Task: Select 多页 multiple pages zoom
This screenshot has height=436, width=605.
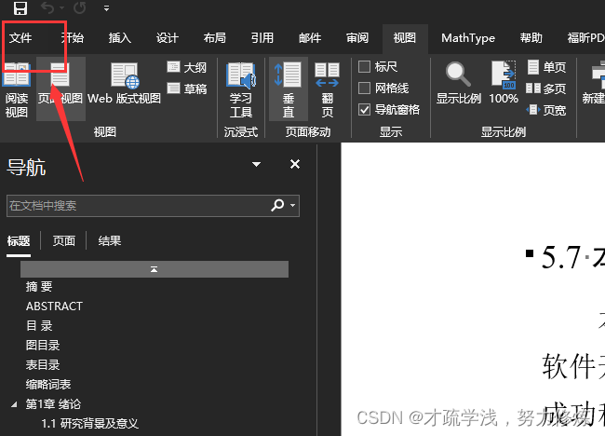Action: click(x=546, y=89)
